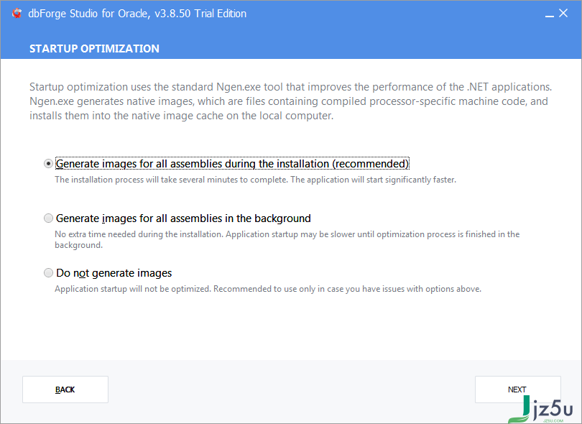
Task: Choose generate images in the background radio
Action: click(x=48, y=218)
